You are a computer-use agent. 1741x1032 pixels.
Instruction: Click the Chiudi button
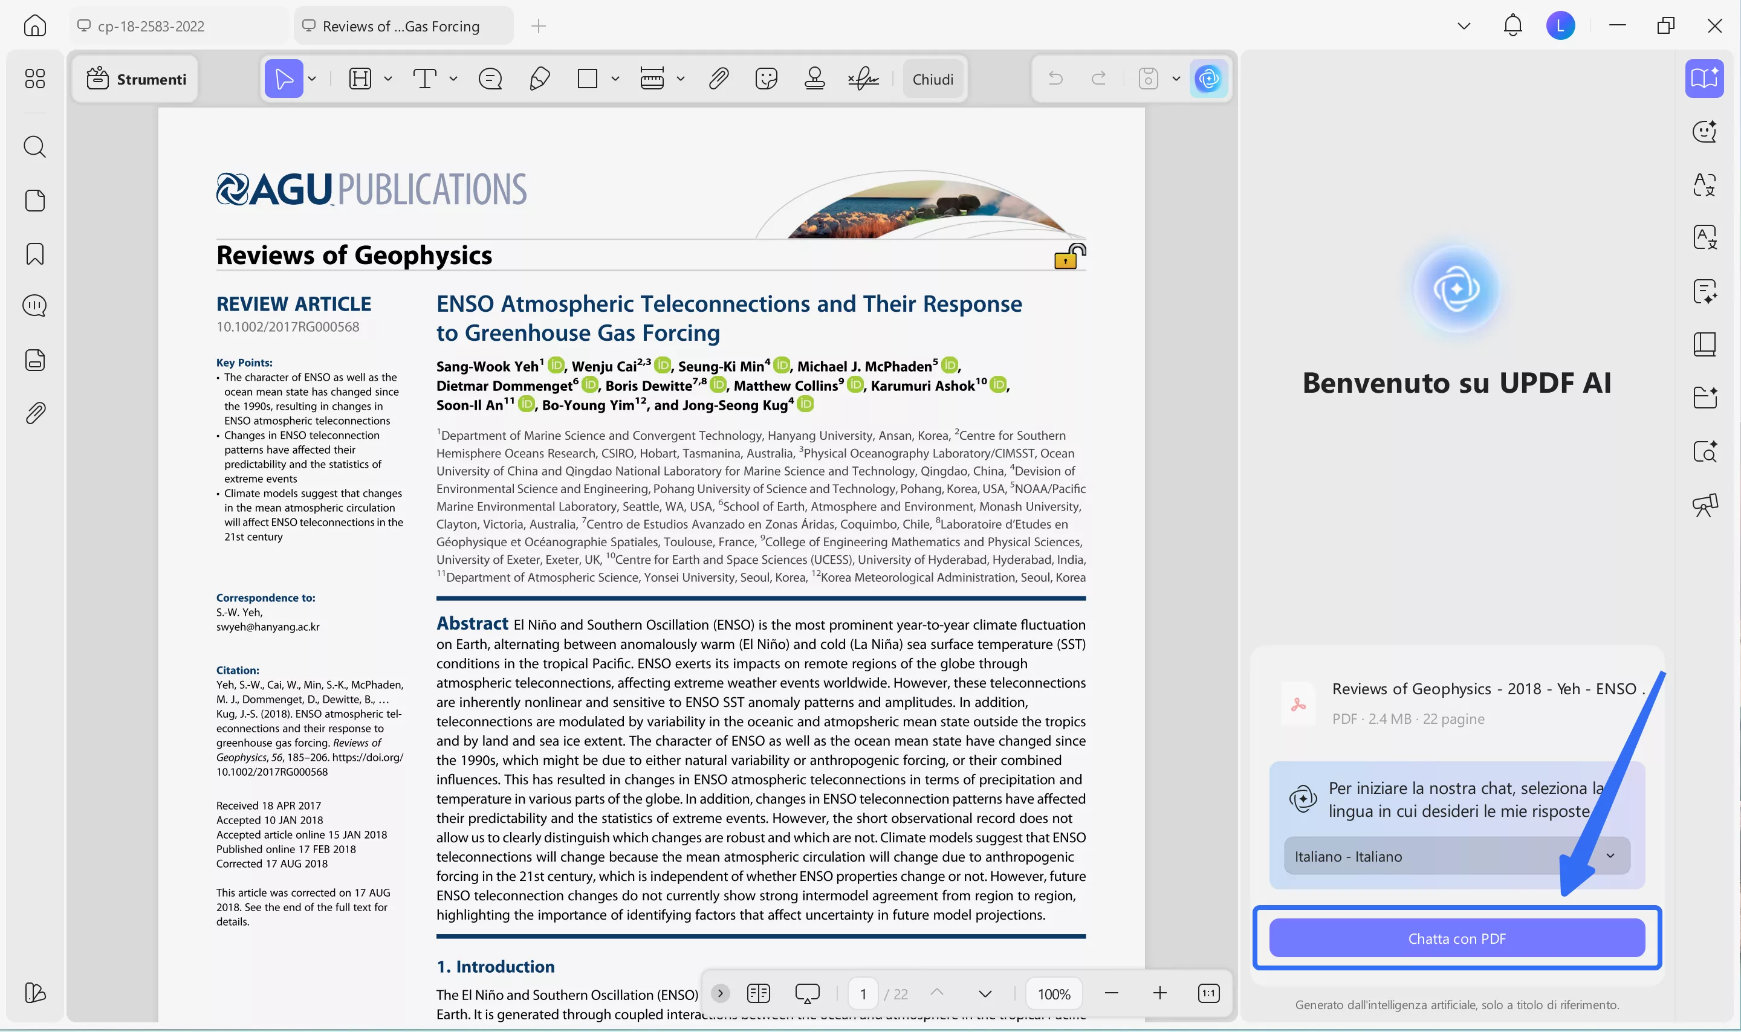click(x=932, y=79)
